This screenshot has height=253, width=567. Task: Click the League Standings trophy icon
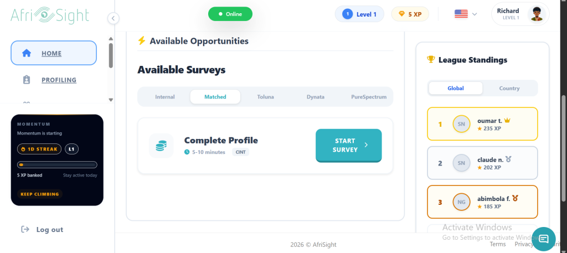[431, 60]
